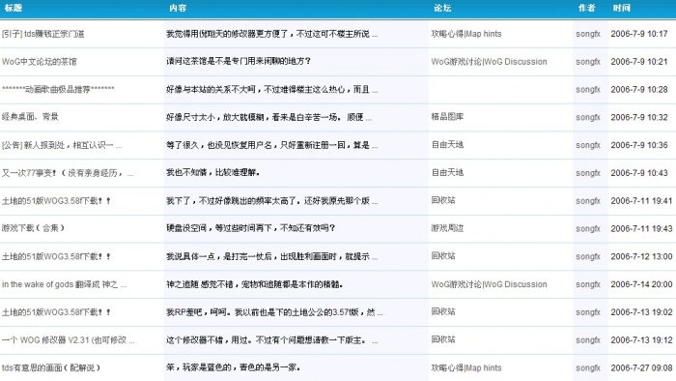Image resolution: width=676 pixels, height=381 pixels.
Task: Go to 回收站 forum in the 2006-7-13 19:02 row
Action: (x=443, y=311)
